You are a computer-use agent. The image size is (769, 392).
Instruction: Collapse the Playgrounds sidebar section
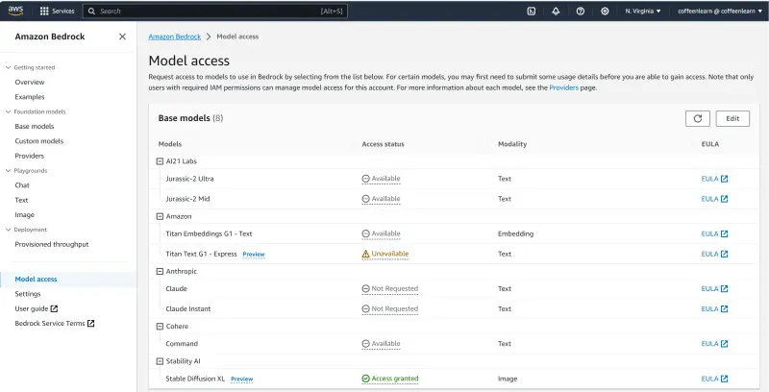click(x=8, y=170)
